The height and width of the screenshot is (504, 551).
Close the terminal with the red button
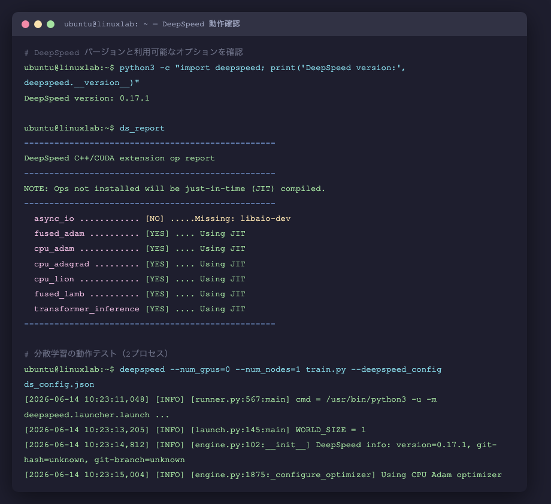(x=25, y=24)
